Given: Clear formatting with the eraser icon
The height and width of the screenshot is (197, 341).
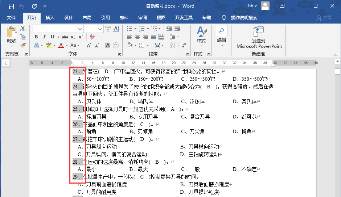Looking at the screenshot, I should pyautogui.click(x=92, y=37).
